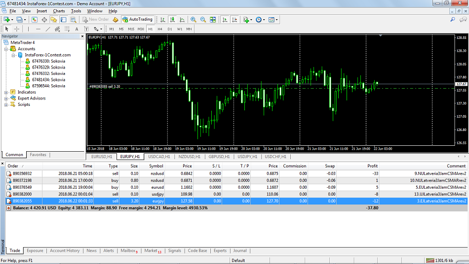Collapse the Accounts tree node

click(6, 49)
